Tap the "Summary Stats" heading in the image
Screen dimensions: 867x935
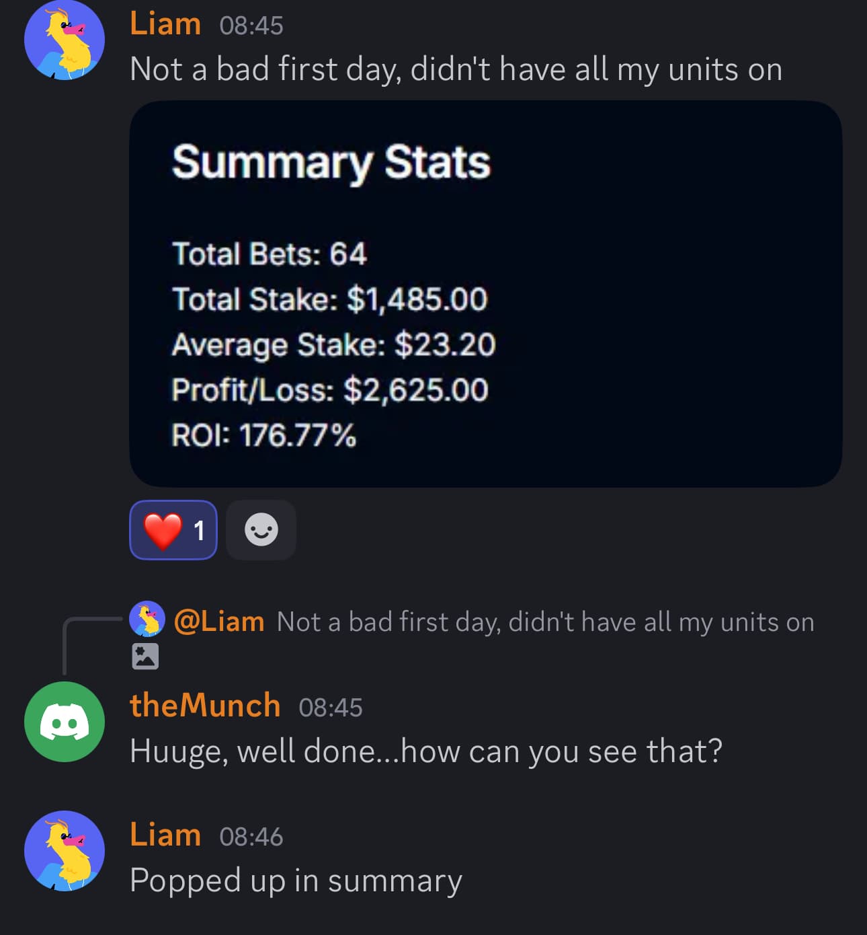click(x=331, y=163)
